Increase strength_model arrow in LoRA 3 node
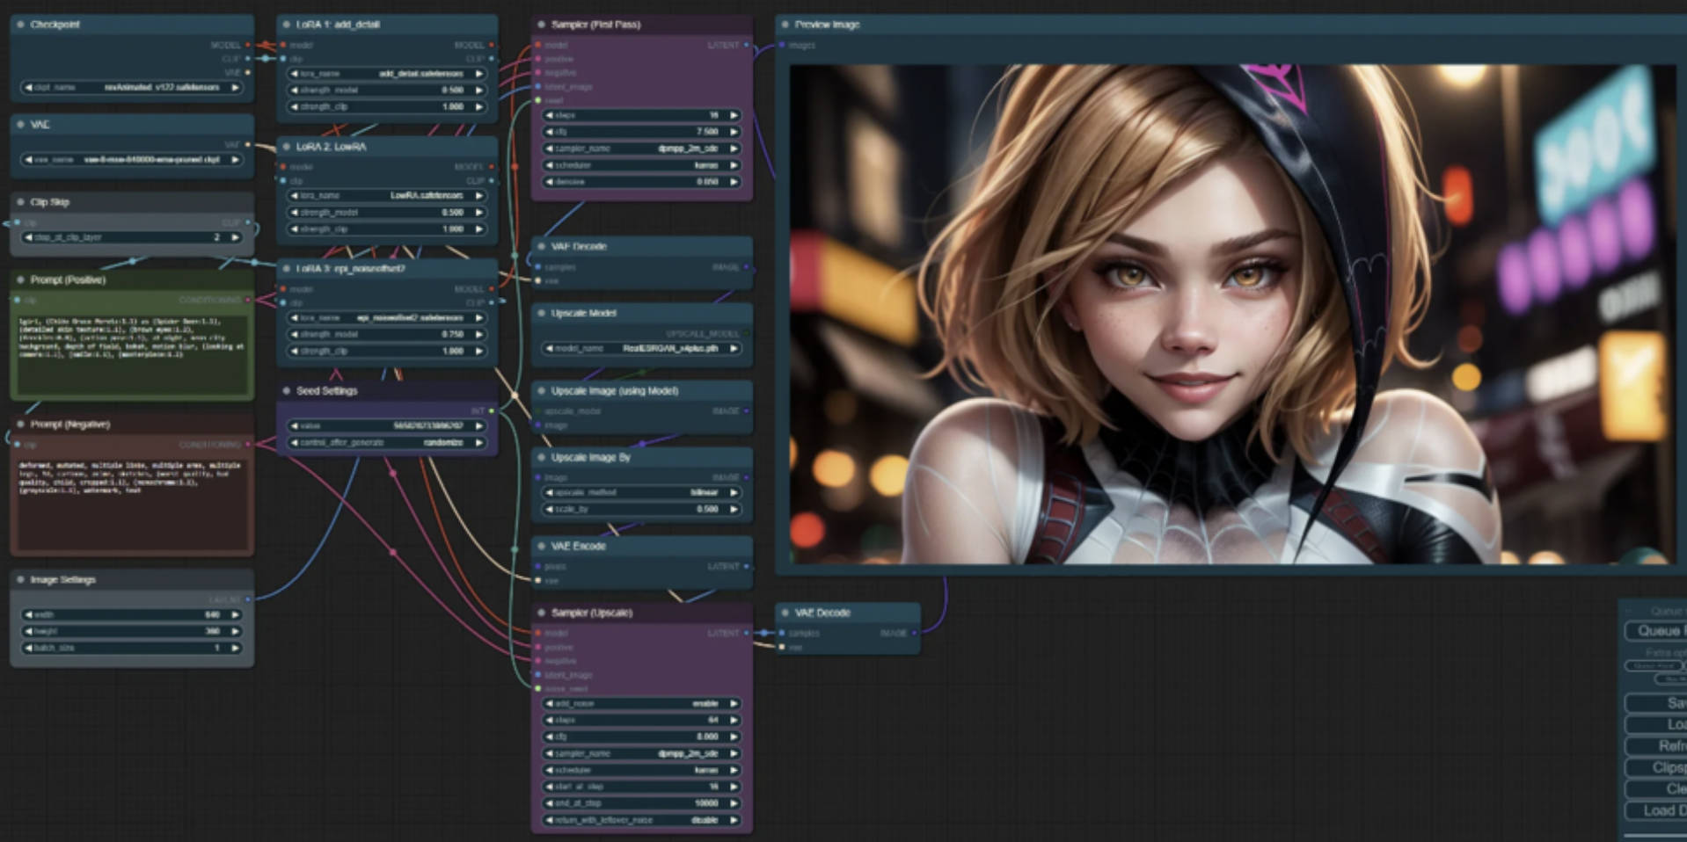The width and height of the screenshot is (1687, 842). click(x=479, y=335)
